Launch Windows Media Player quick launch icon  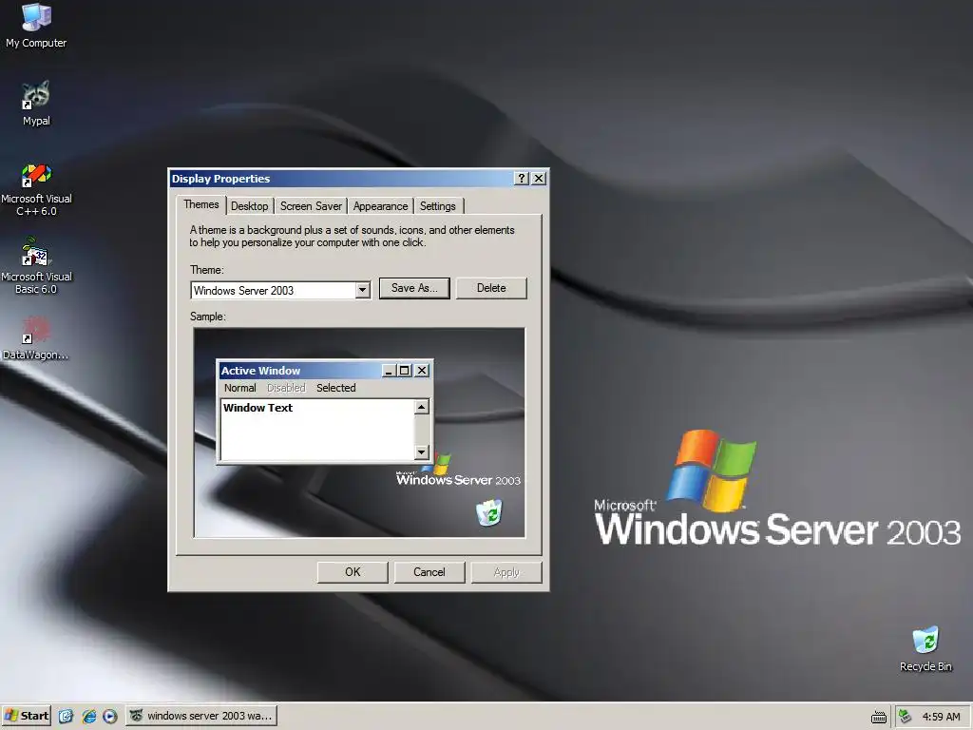point(110,717)
